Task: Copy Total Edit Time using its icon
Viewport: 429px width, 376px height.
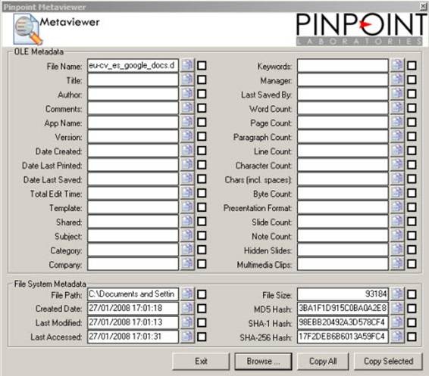Action: click(x=187, y=194)
